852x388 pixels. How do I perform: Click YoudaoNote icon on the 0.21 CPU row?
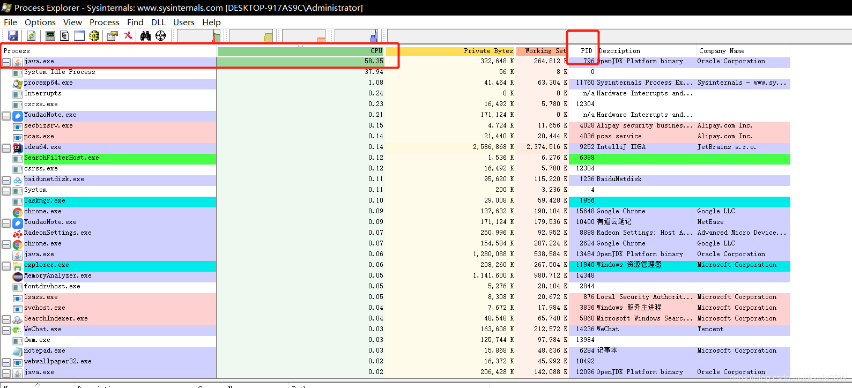[18, 115]
